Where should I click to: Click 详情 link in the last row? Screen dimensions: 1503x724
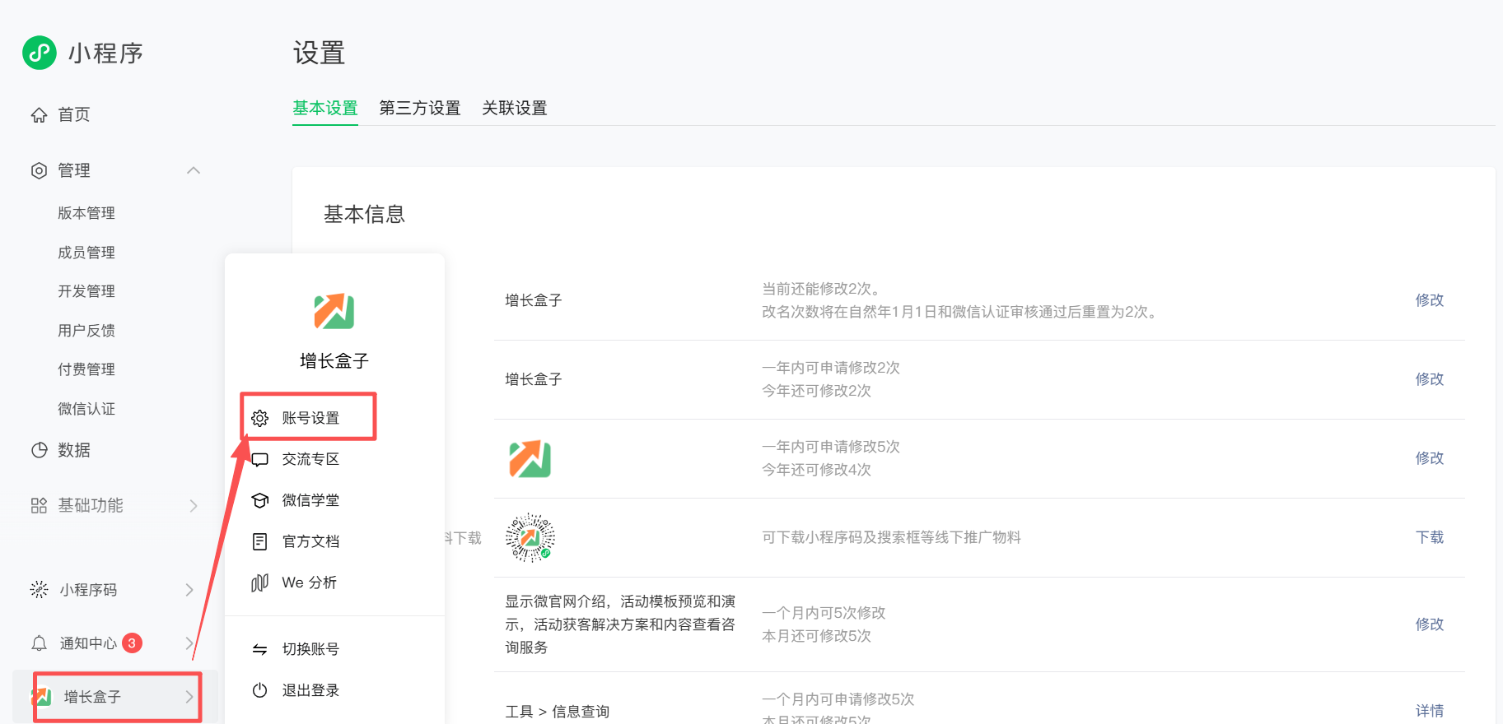click(1429, 711)
